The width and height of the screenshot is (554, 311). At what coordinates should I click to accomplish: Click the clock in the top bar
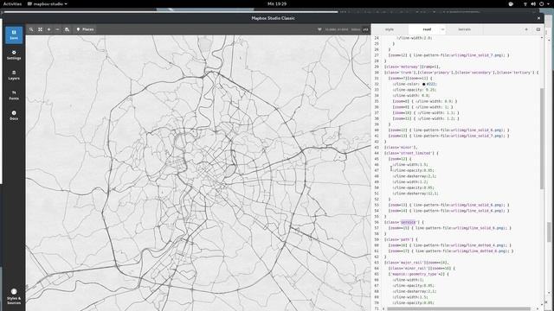point(277,3)
